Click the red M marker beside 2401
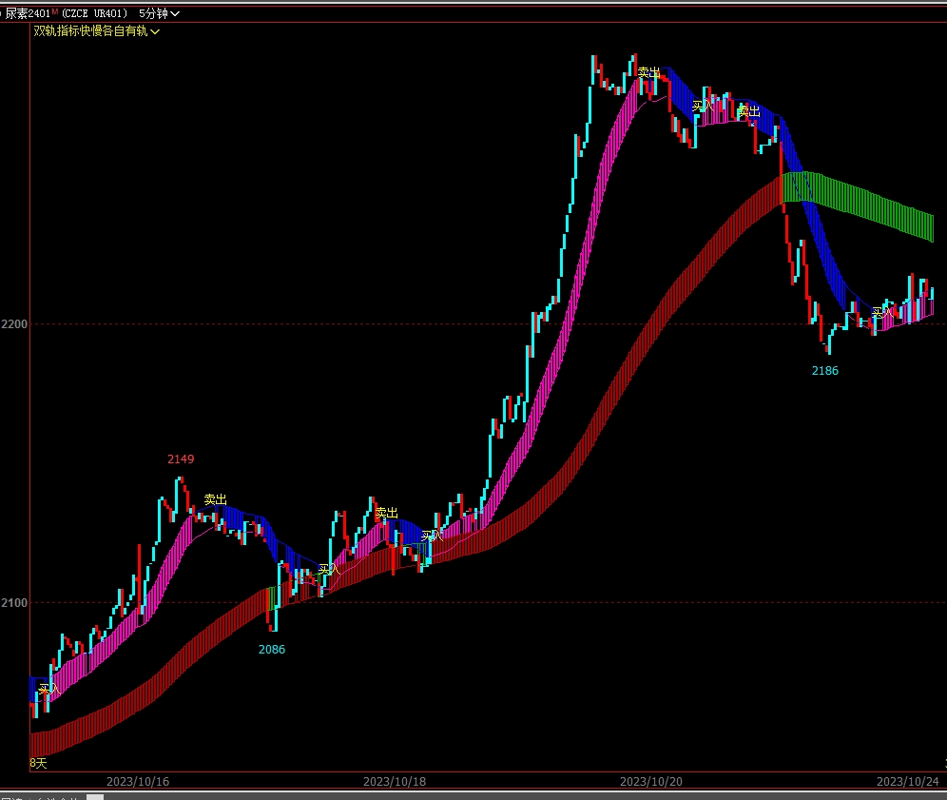 54,11
